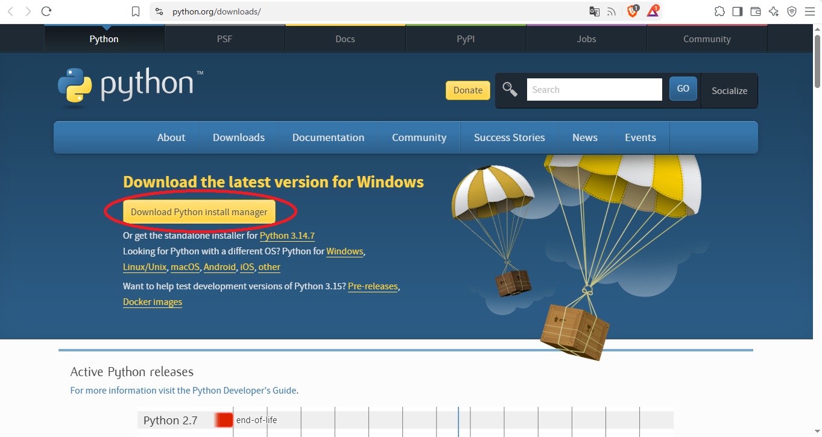Launch the Leo AI sparkle icon
This screenshot has width=822, height=437.
coord(774,11)
